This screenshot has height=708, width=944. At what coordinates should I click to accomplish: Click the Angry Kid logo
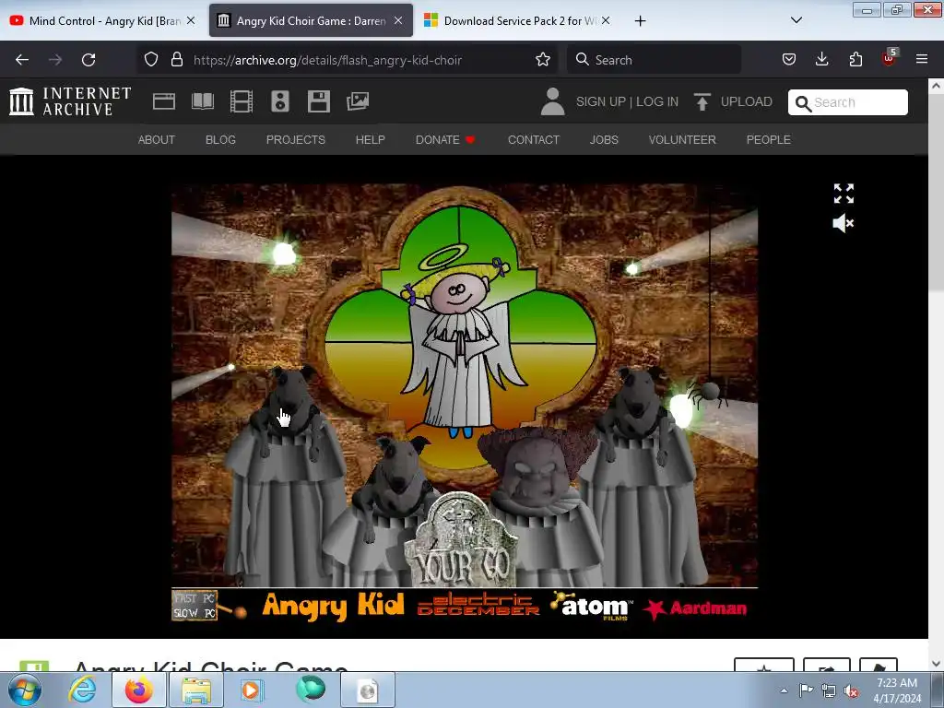coord(333,606)
